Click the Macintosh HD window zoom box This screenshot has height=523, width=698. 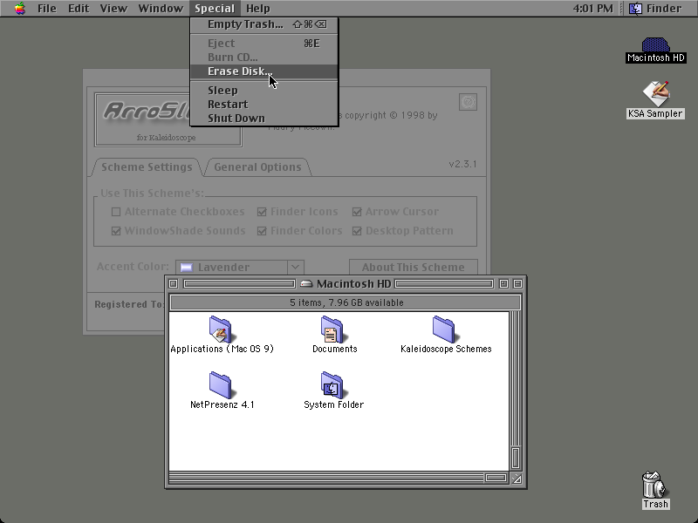coord(503,284)
